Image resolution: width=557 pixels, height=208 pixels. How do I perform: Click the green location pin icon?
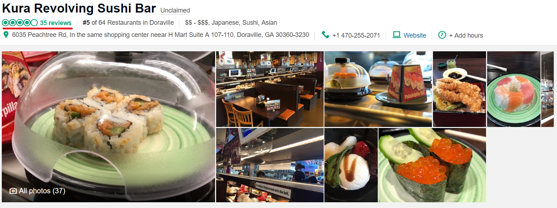coord(6,35)
